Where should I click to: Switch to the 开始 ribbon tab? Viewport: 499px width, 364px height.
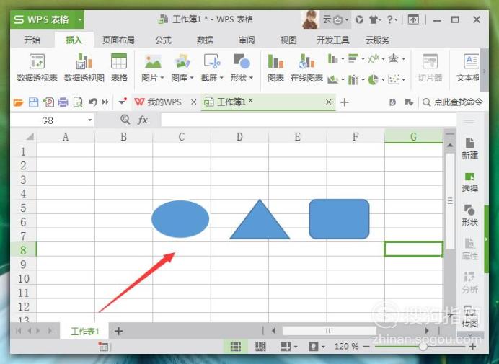[x=32, y=40]
